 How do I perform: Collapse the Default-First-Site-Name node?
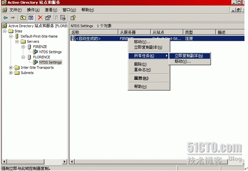[x=11, y=36]
